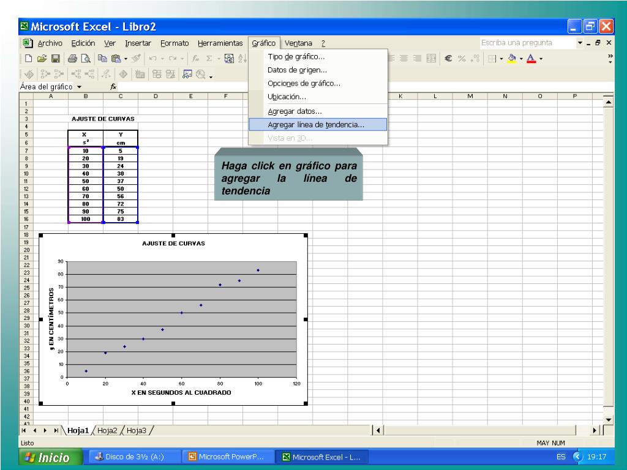Viewport: 627px width, 470px height.
Task: Open the Herramientas menu
Action: click(220, 43)
